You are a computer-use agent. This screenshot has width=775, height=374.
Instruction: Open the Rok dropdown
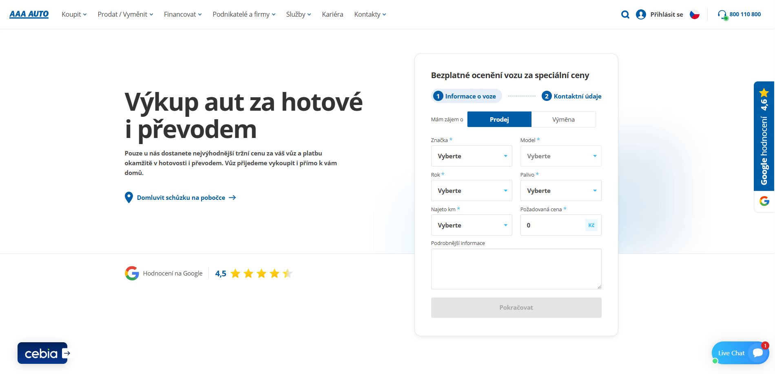[472, 190]
